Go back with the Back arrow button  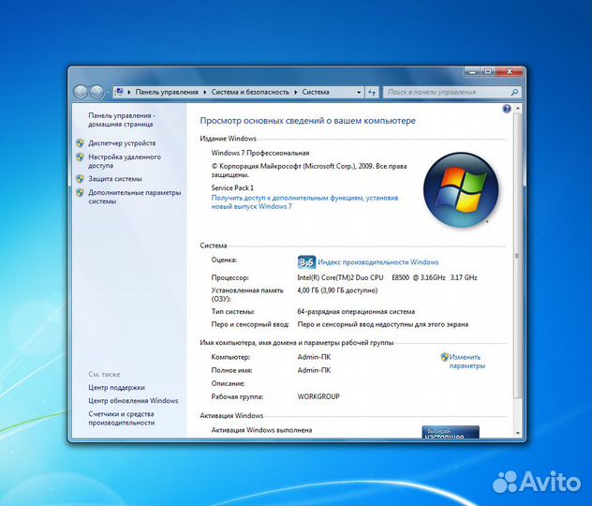[81, 92]
